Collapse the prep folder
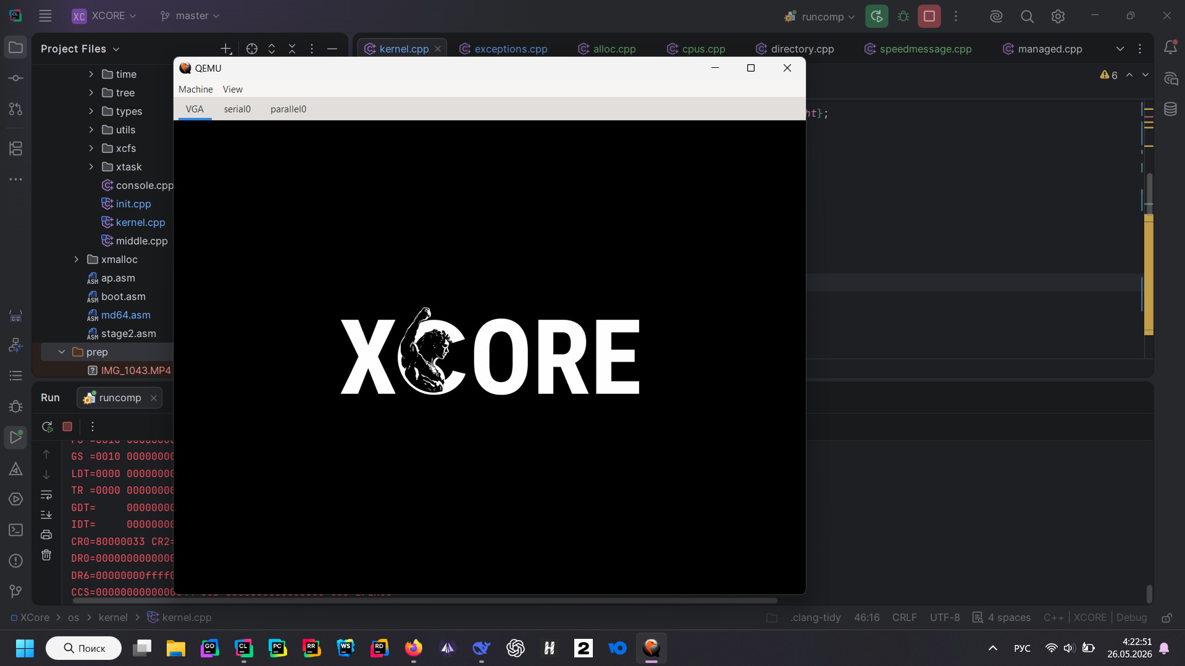 62,352
